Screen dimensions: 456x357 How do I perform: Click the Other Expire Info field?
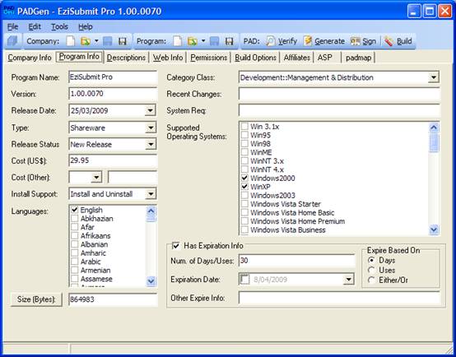[339, 298]
